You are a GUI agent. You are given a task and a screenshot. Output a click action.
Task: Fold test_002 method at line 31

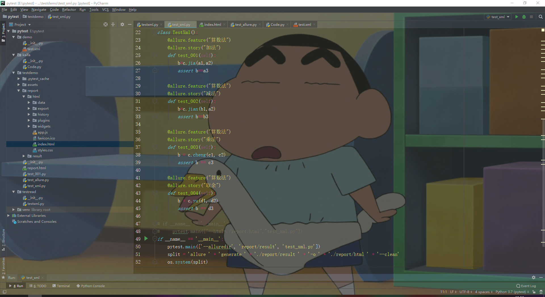[155, 101]
